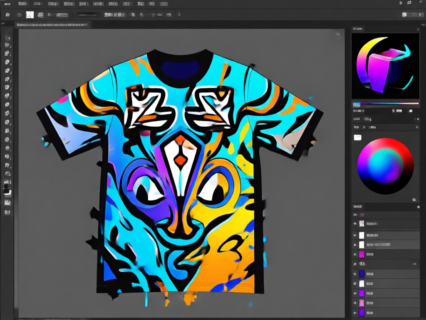Select the open document tab above the canvas

tap(52, 25)
